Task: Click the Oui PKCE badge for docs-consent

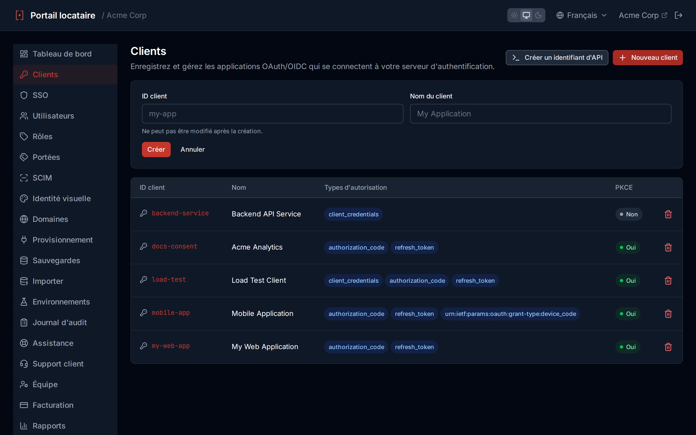Action: pyautogui.click(x=628, y=247)
